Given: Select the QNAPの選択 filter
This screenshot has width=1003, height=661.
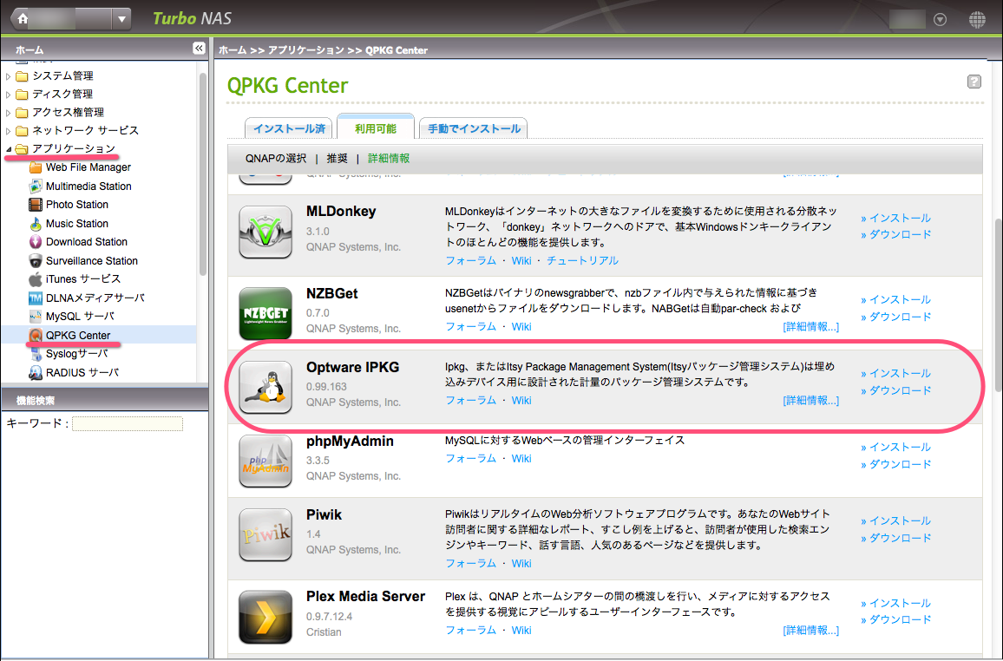Looking at the screenshot, I should 276,159.
